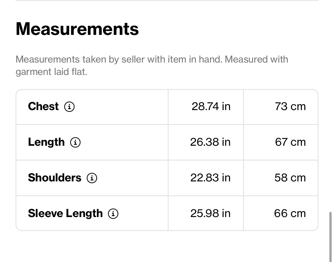Select the Sleeve Length row label
The width and height of the screenshot is (334, 262).
(65, 213)
